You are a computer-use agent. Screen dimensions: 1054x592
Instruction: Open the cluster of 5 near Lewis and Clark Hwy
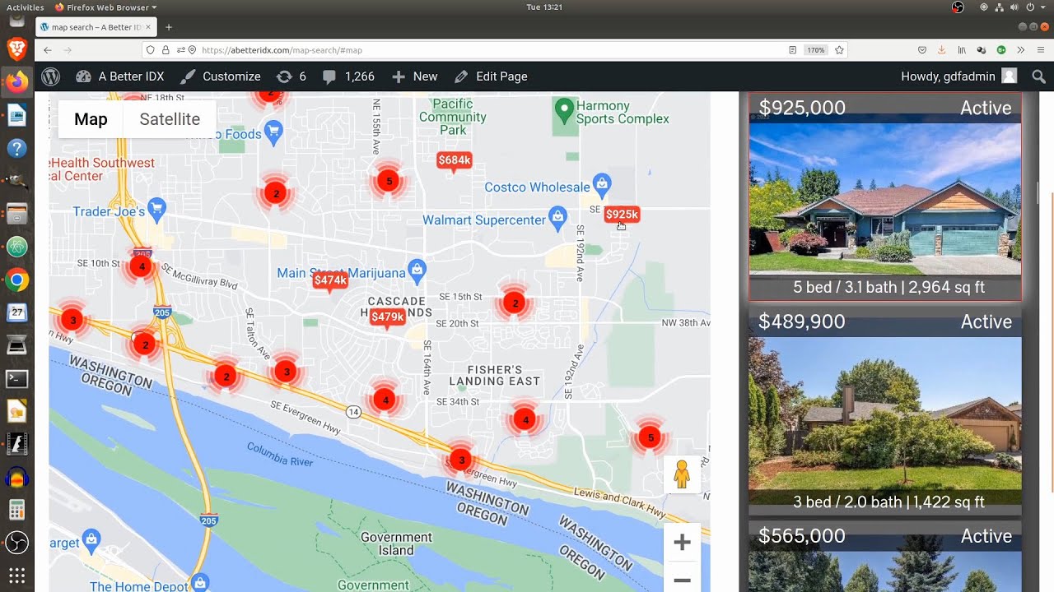coord(651,437)
